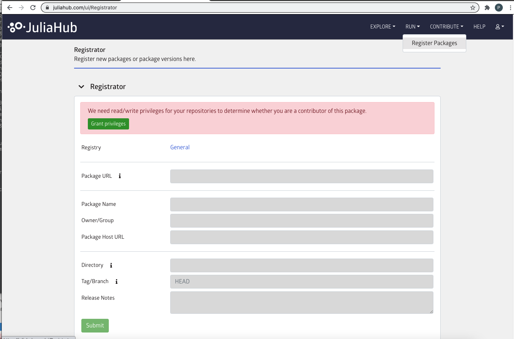Open the Chrome three-dot menu
Image resolution: width=514 pixels, height=339 pixels.
pyautogui.click(x=511, y=8)
